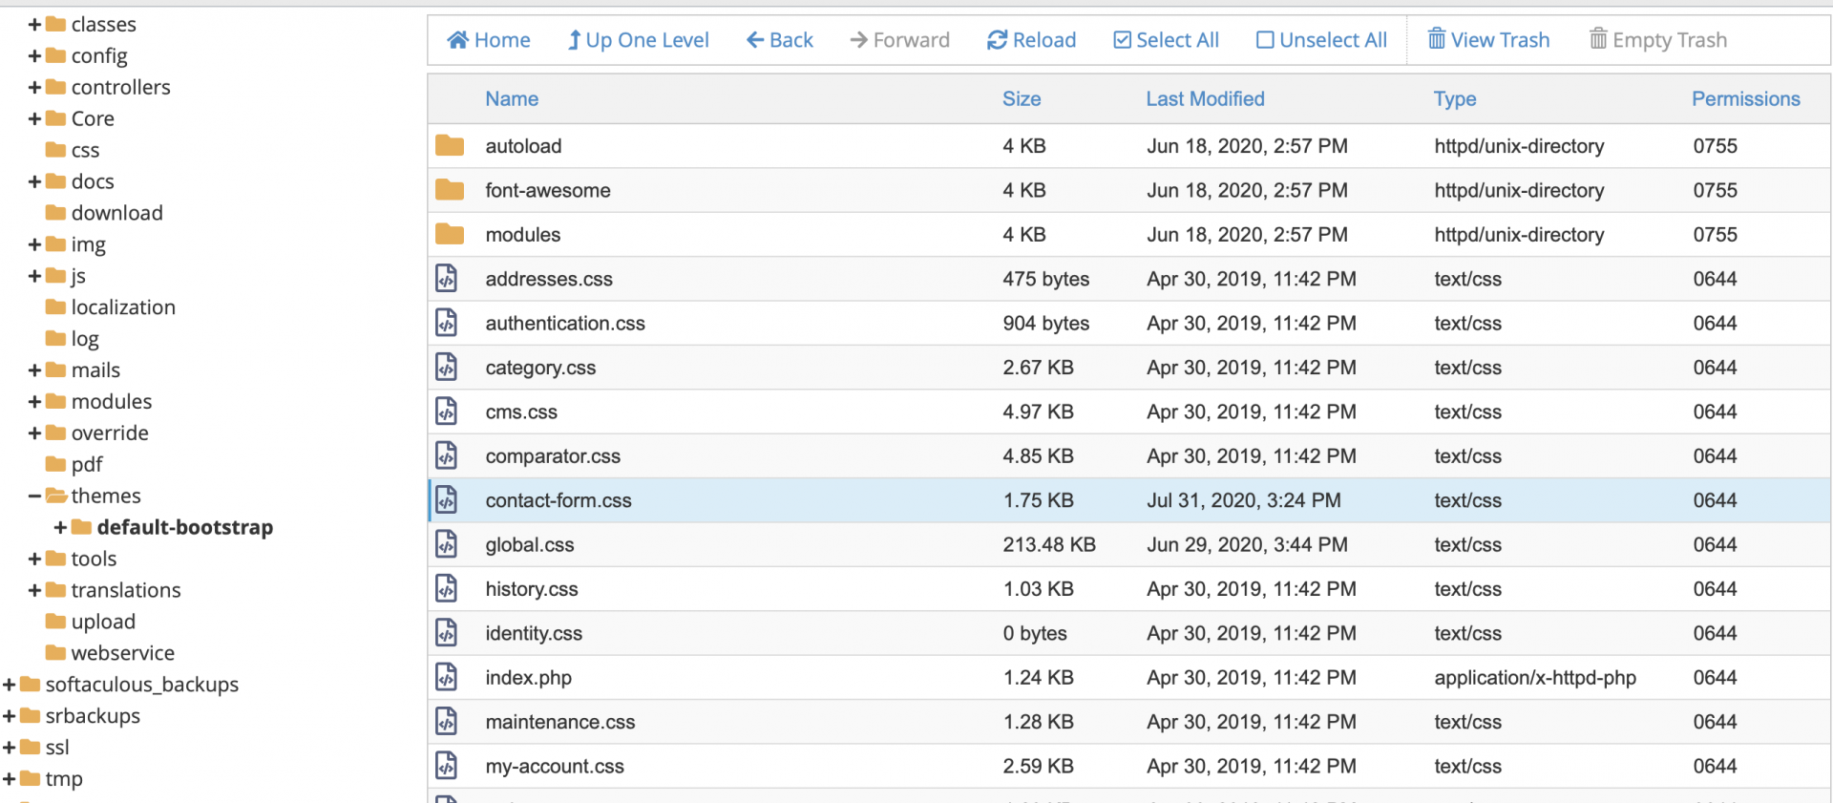The image size is (1833, 803).
Task: Expand the controllers folder in tree
Action: [34, 87]
